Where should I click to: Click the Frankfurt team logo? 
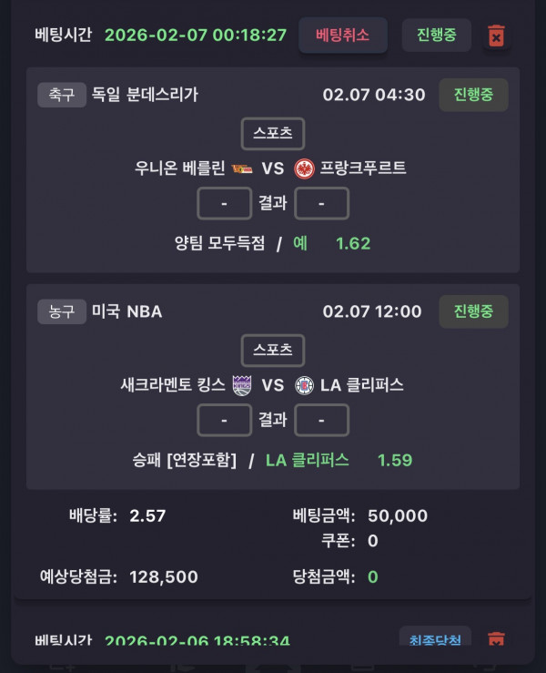pyautogui.click(x=304, y=168)
